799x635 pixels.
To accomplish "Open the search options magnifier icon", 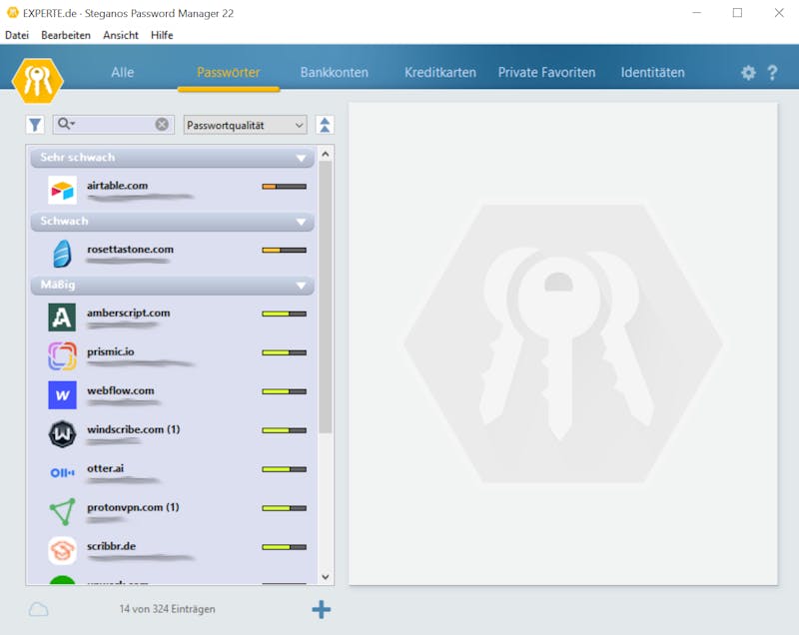I will click(x=66, y=123).
